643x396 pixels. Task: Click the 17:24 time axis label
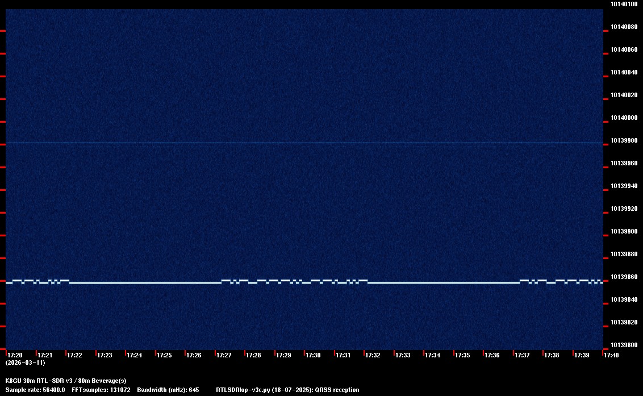coord(134,355)
